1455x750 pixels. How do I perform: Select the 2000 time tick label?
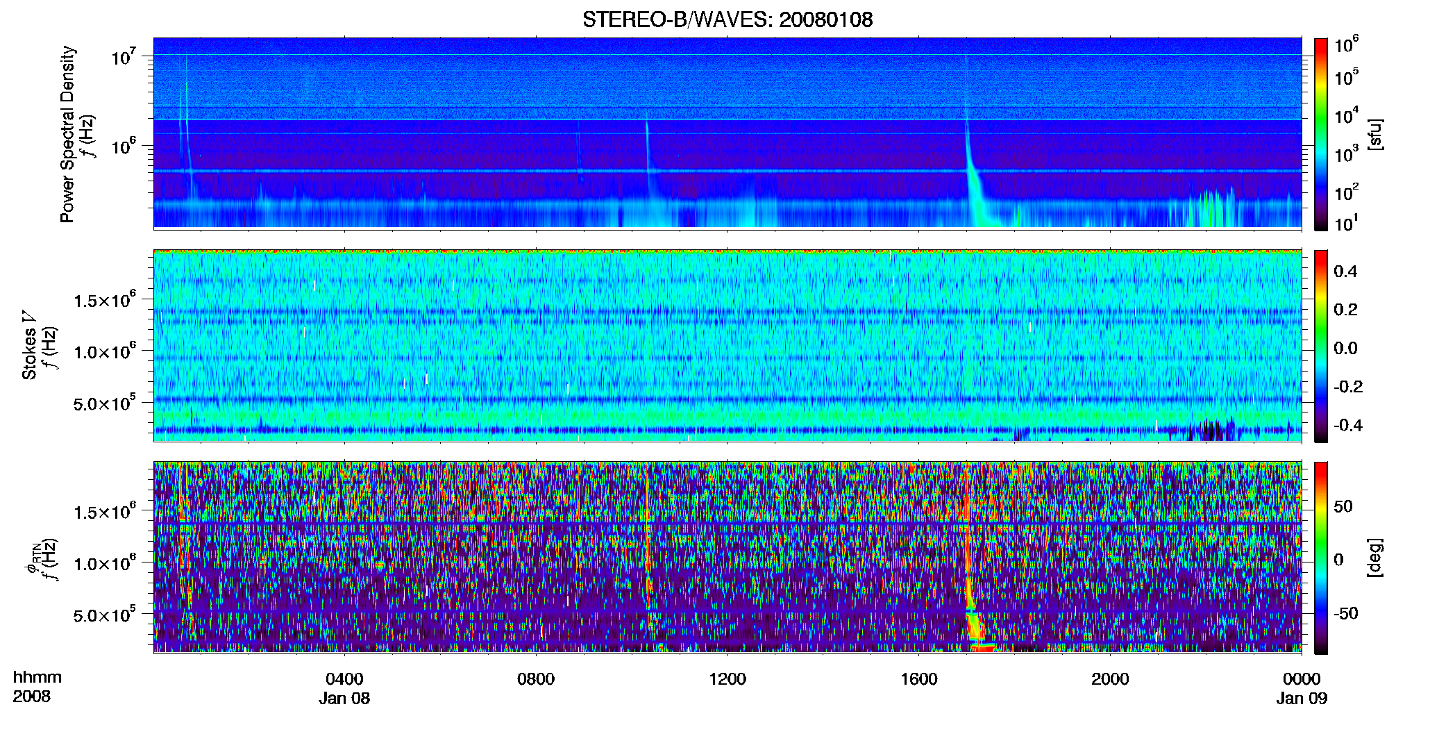pos(1110,679)
